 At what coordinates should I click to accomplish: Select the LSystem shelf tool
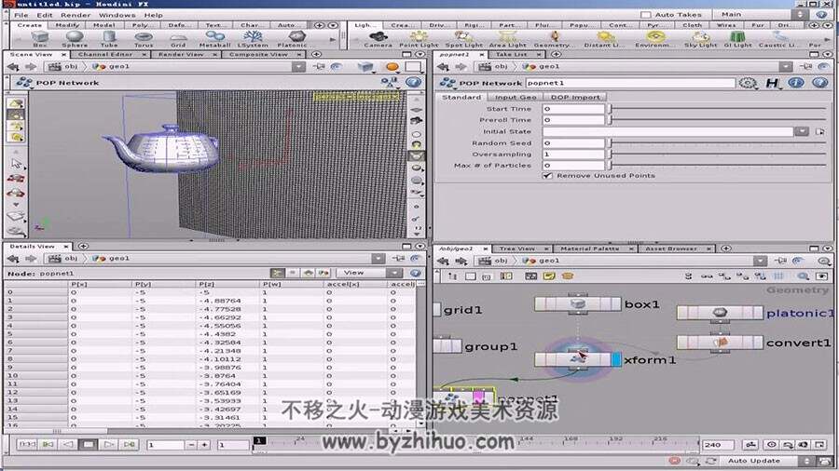pyautogui.click(x=253, y=39)
